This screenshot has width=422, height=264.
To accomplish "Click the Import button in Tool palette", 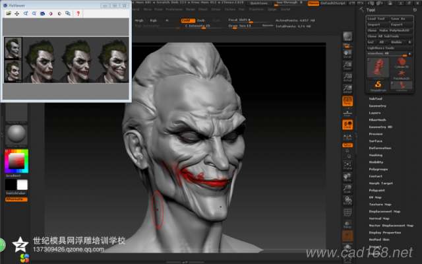I will [378, 24].
